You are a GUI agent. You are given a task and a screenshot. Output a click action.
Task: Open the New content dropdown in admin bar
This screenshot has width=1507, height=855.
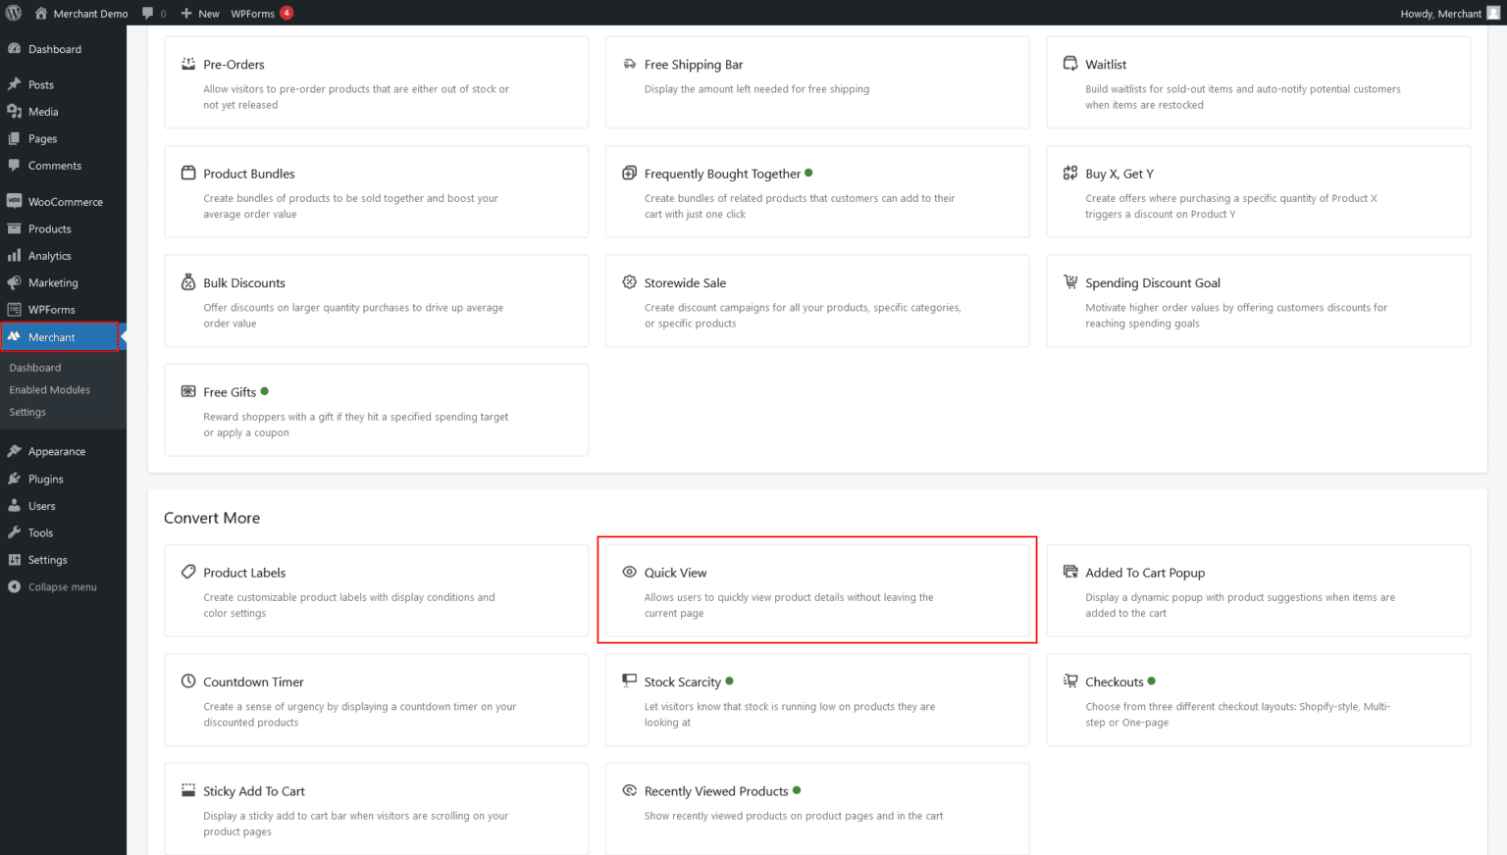pos(200,14)
